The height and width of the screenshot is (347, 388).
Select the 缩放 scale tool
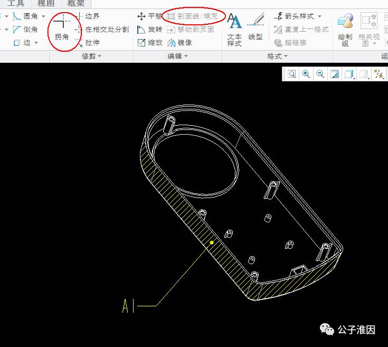point(150,43)
